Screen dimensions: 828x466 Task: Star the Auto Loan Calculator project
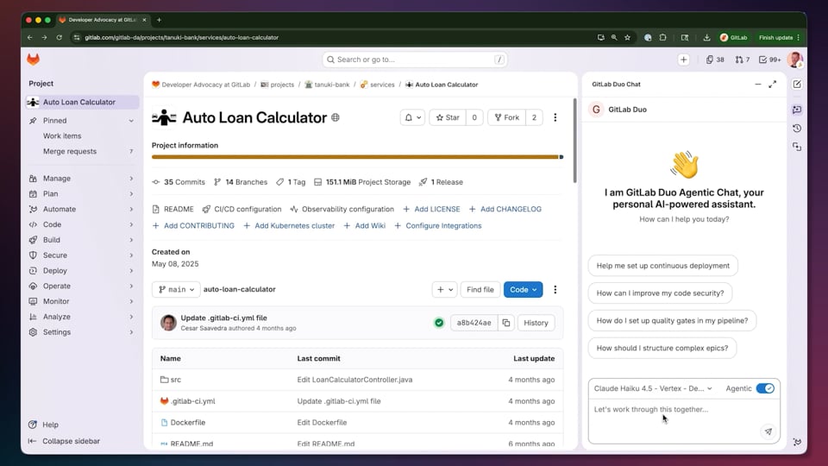(448, 118)
